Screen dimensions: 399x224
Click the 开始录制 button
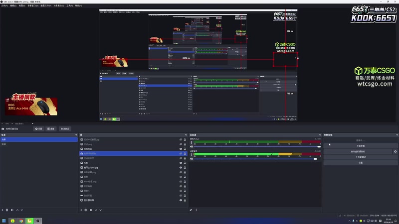(361, 146)
